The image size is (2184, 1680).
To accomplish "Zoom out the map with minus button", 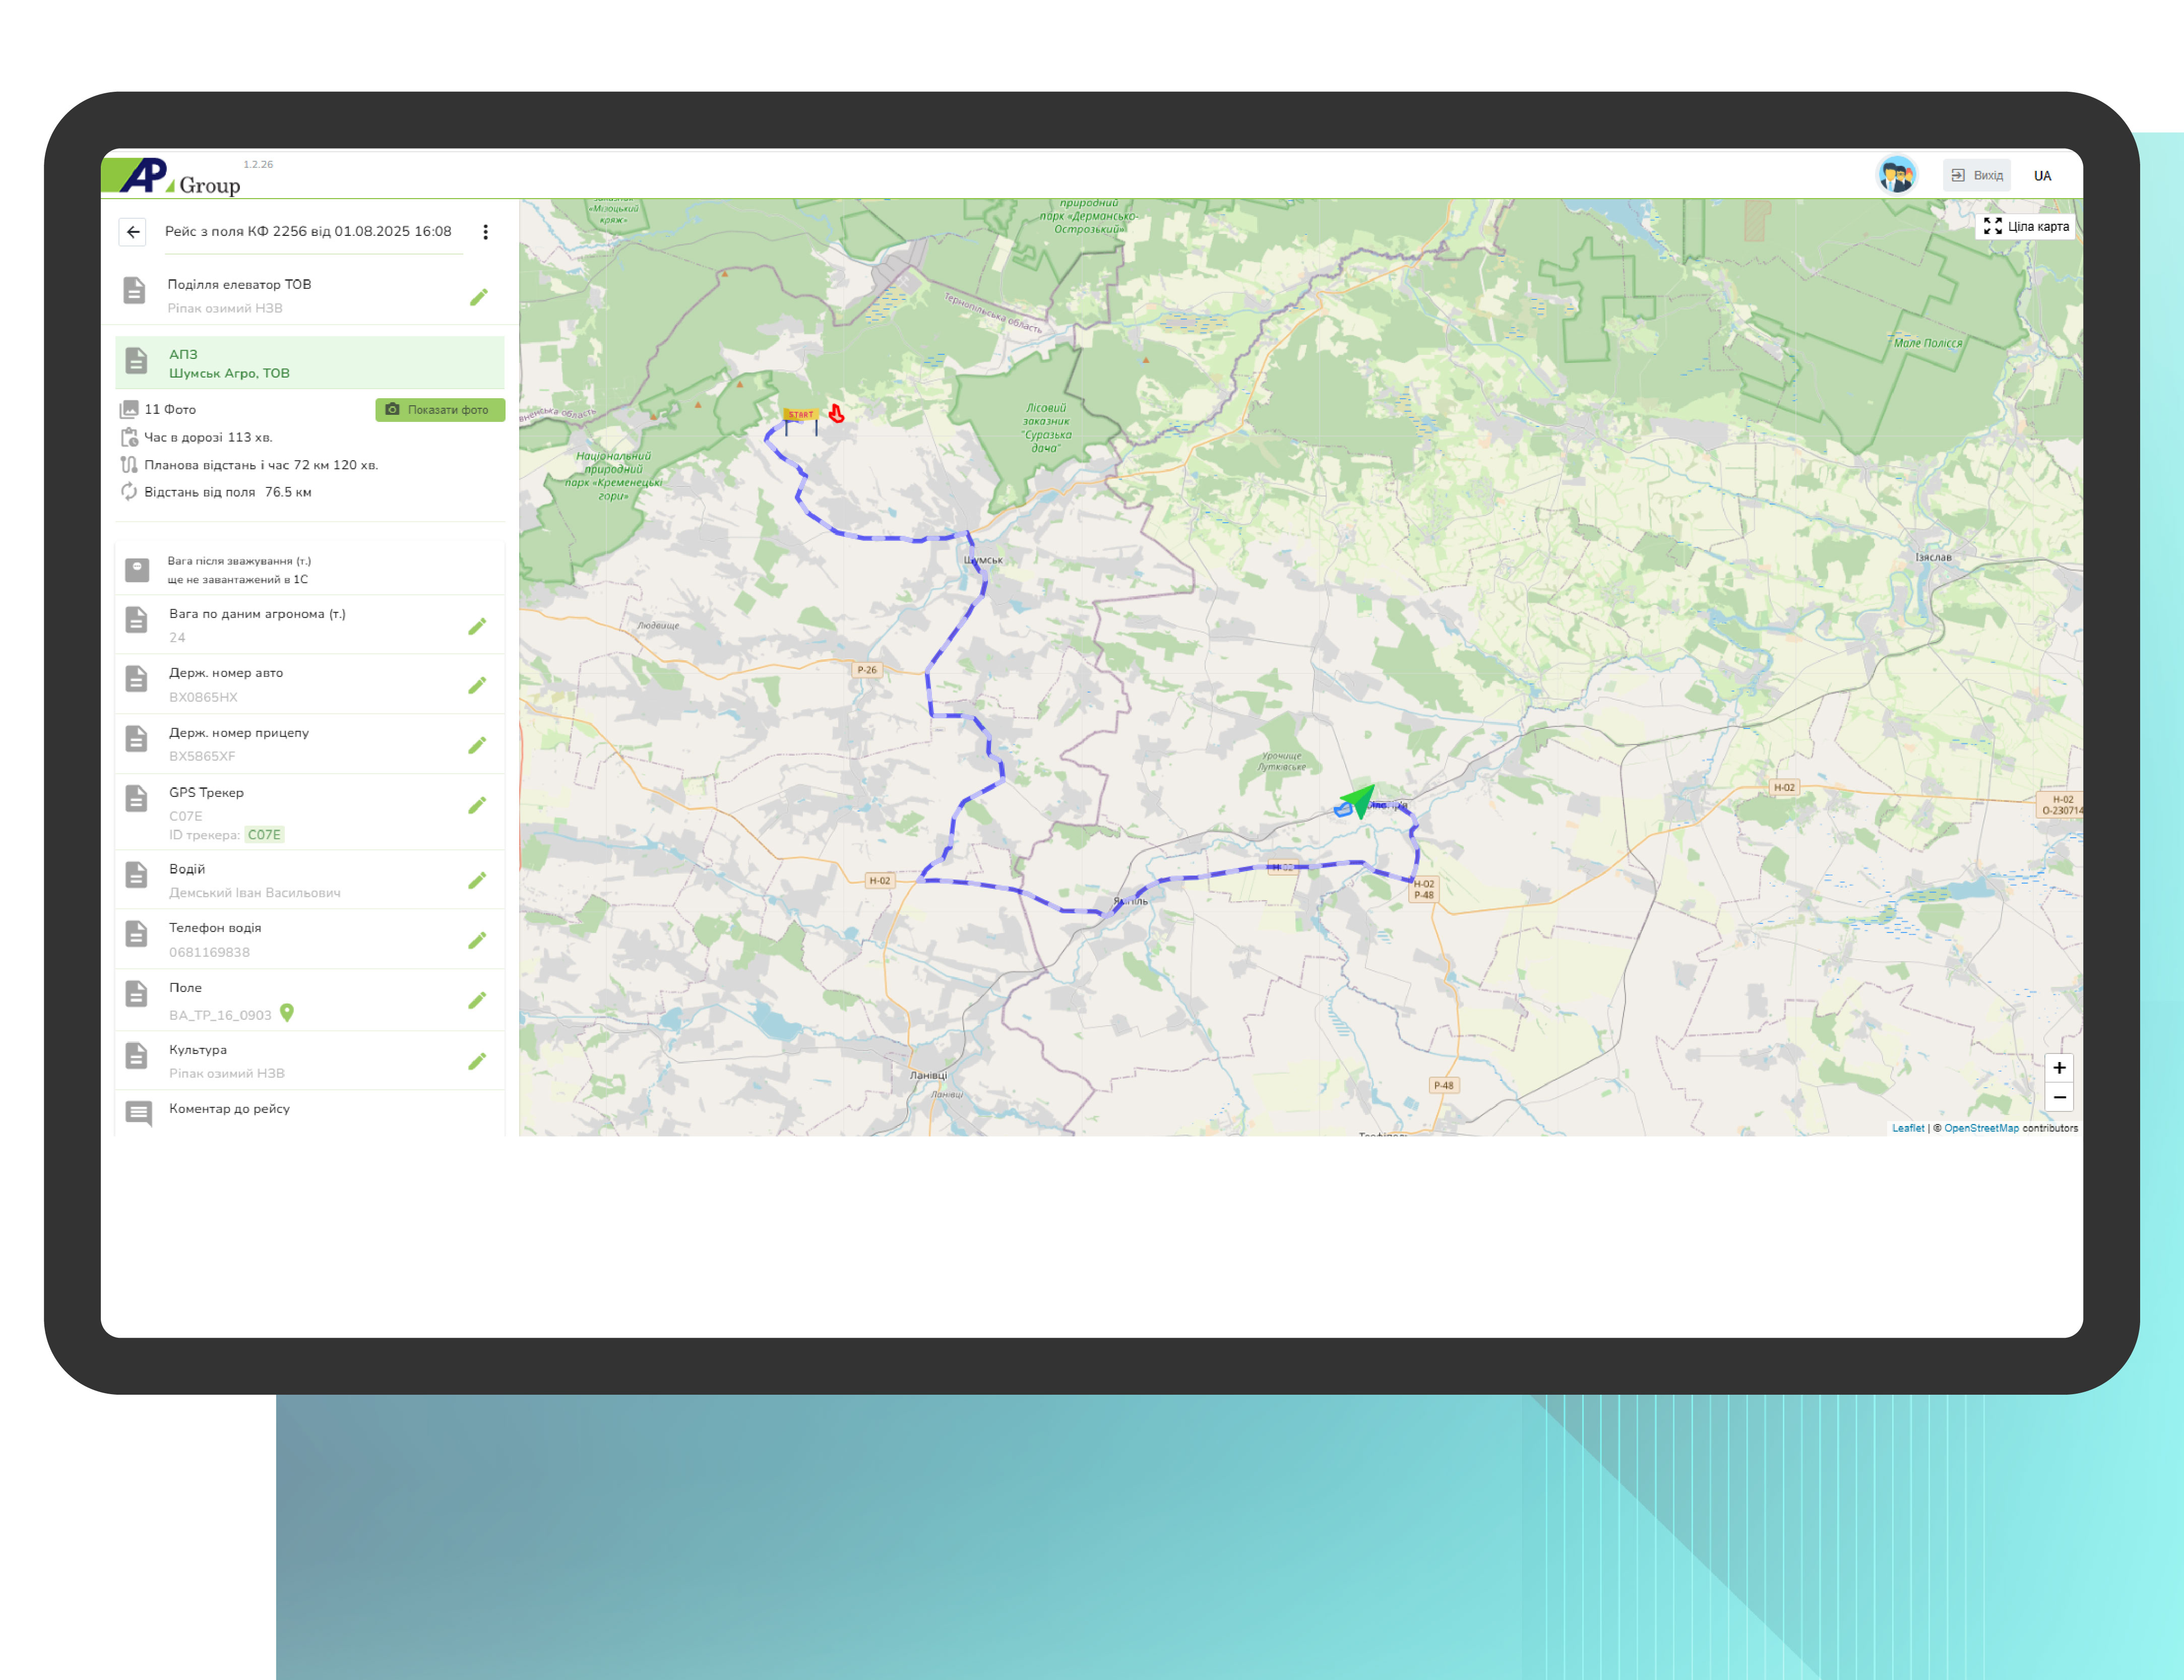I will (2059, 1097).
